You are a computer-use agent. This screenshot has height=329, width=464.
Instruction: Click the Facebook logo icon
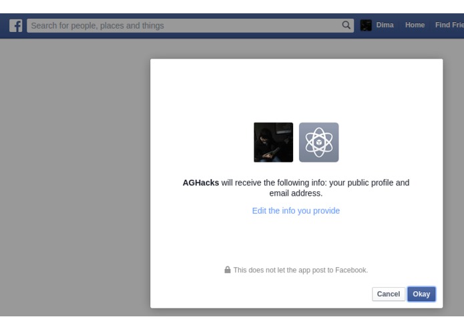click(15, 26)
